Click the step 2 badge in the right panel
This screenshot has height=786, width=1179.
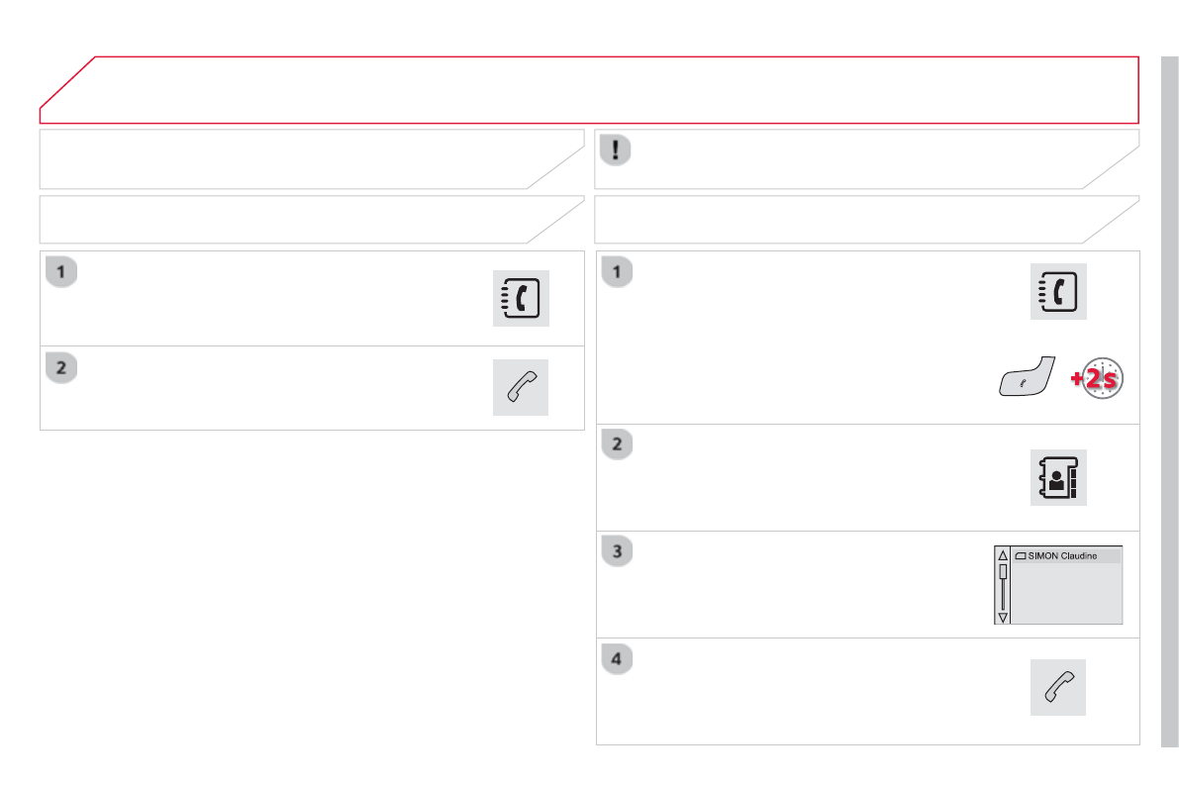point(617,445)
